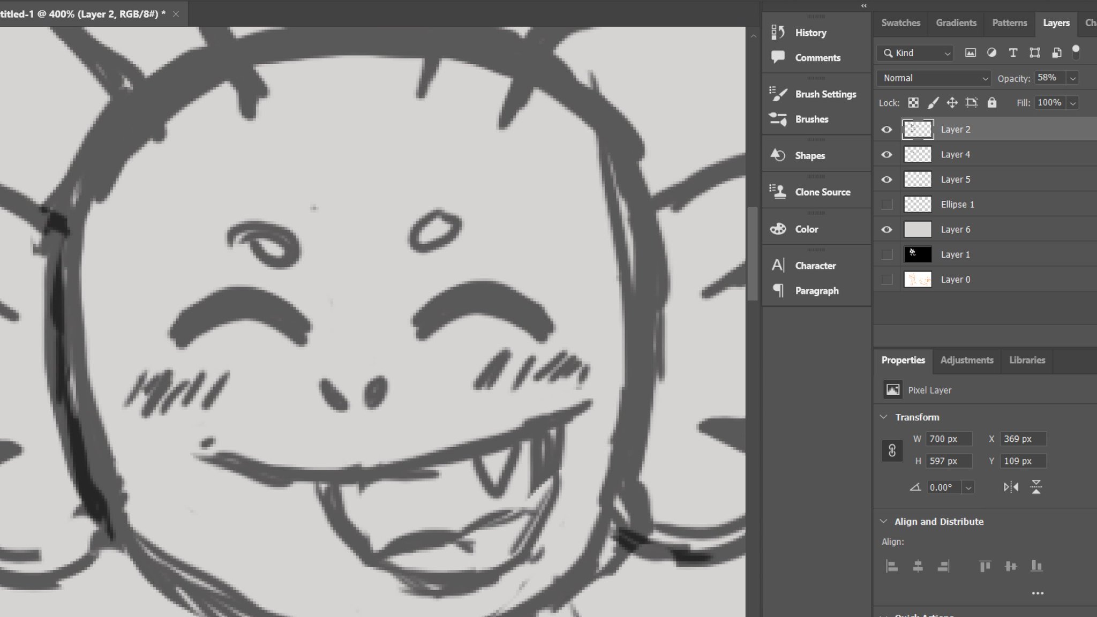Show Layer 1 visibility box
Screen dimensions: 1097x617
[886, 254]
